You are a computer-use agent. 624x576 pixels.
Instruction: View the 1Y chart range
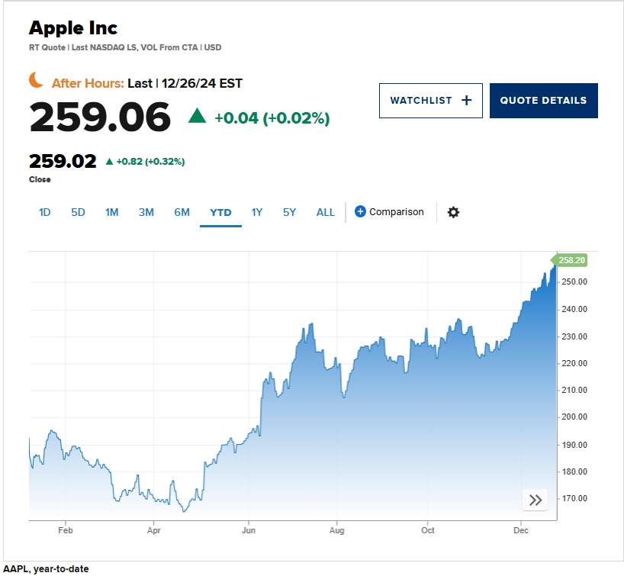(x=257, y=212)
